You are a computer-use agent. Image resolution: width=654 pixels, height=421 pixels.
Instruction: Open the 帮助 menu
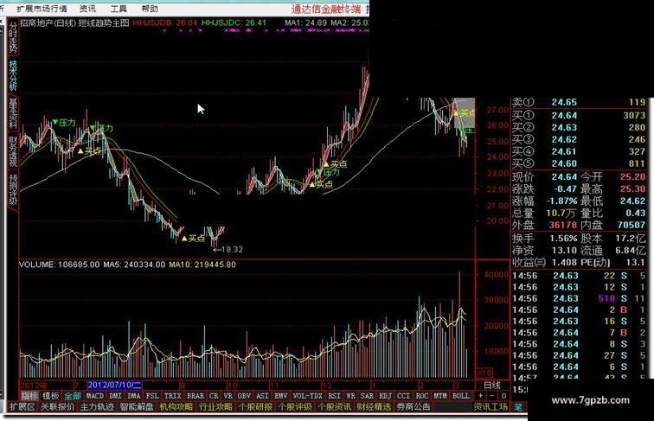pyautogui.click(x=150, y=9)
